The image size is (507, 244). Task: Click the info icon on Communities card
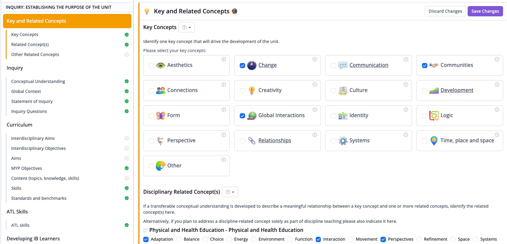[x=497, y=59]
